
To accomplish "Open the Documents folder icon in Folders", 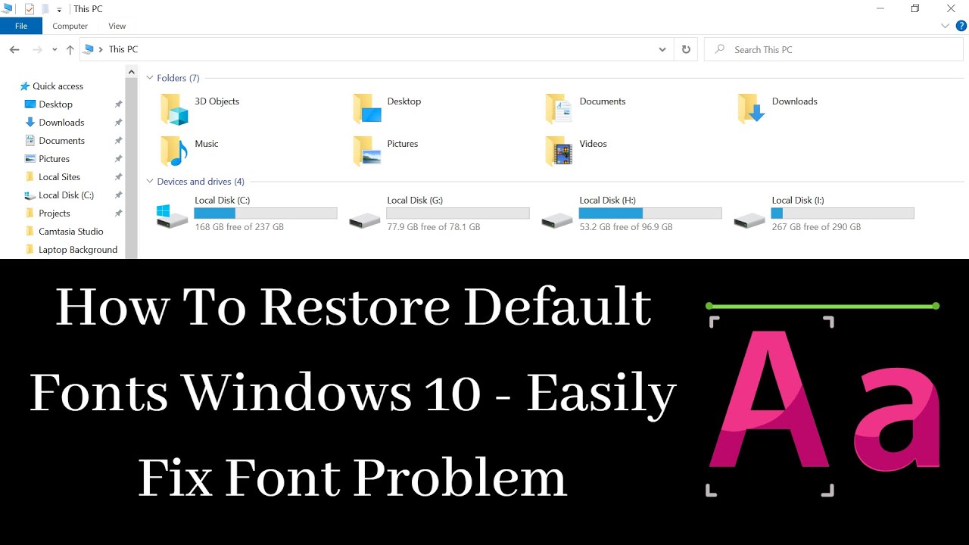I will point(559,109).
